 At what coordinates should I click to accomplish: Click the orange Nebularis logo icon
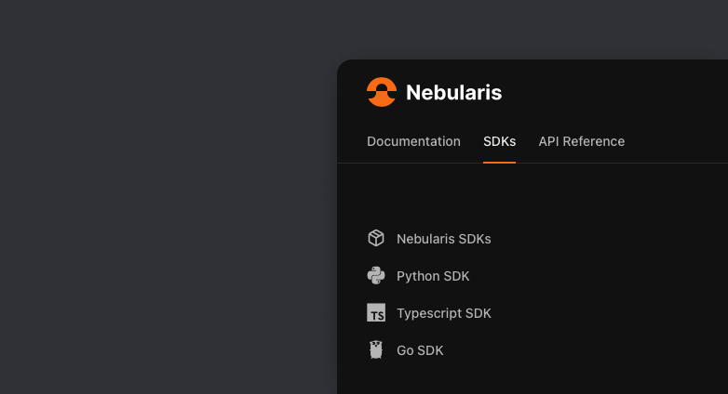coord(382,92)
